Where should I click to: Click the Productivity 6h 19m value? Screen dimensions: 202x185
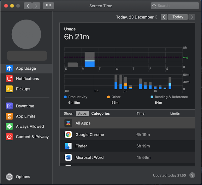74,103
